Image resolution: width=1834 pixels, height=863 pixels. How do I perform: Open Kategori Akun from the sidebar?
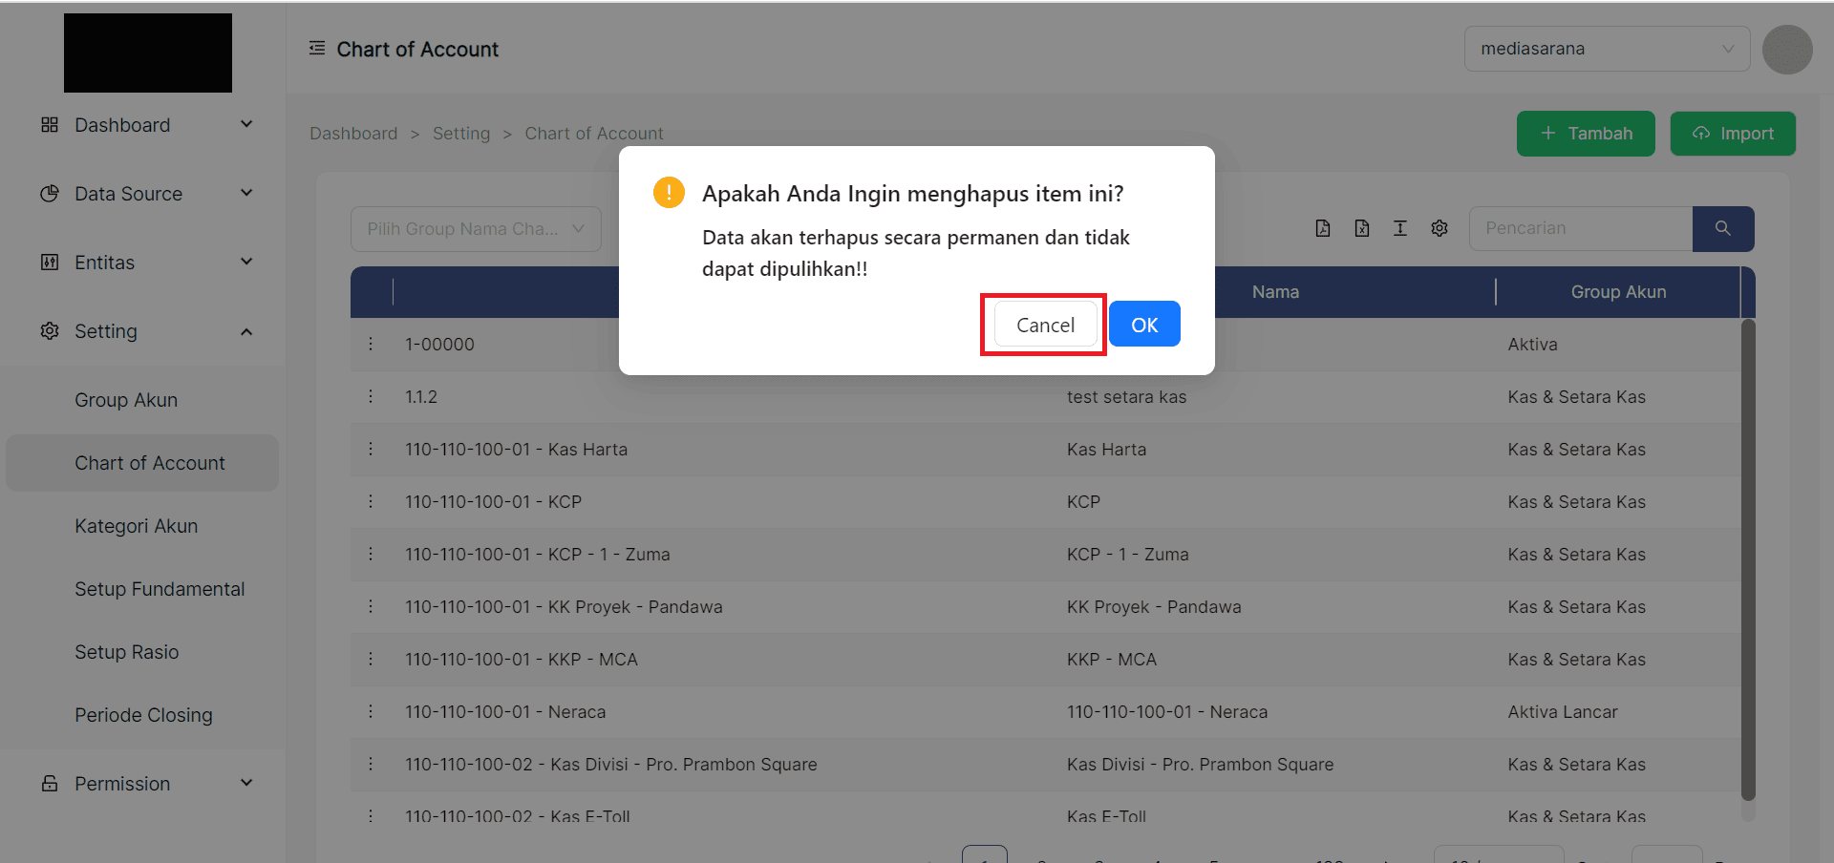click(x=136, y=526)
